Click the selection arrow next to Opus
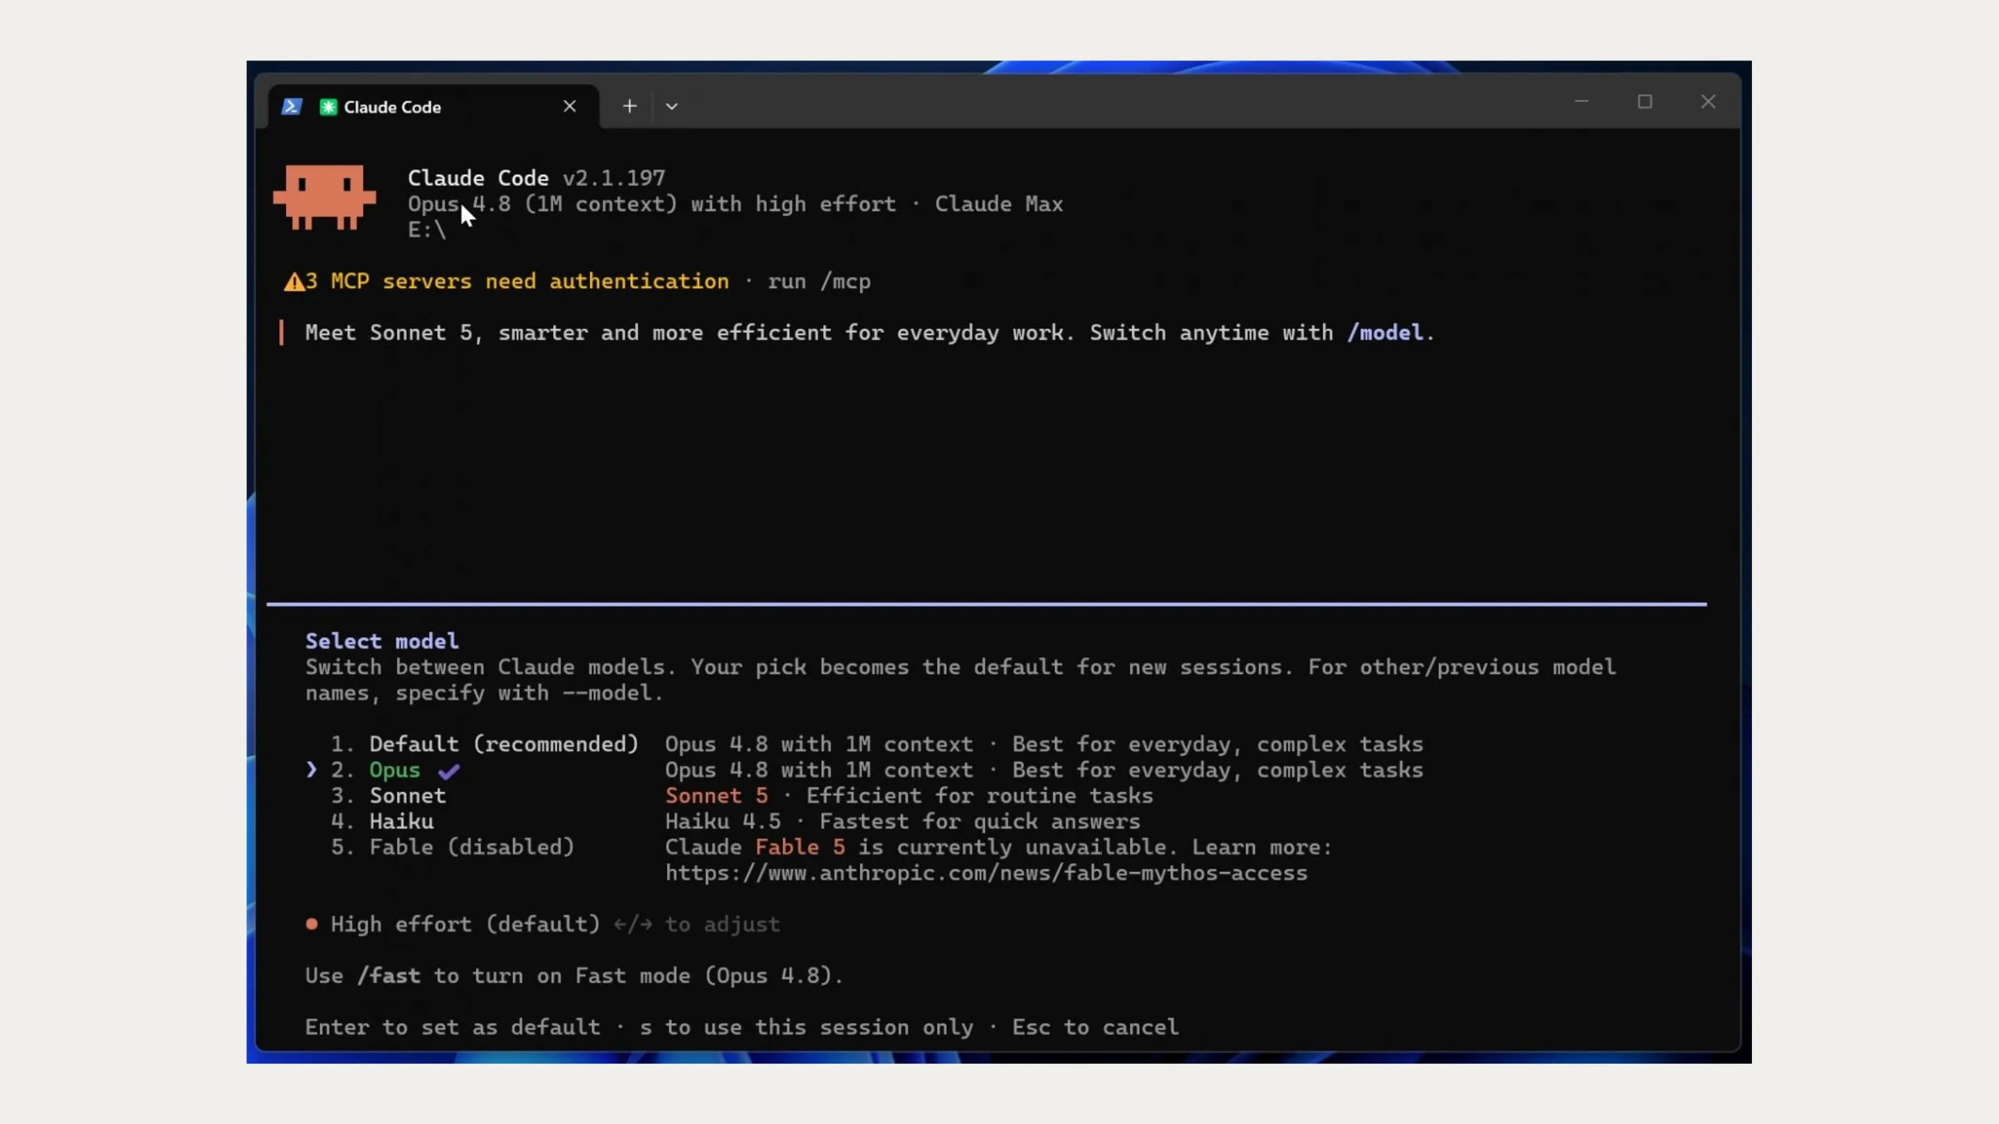 tap(311, 769)
